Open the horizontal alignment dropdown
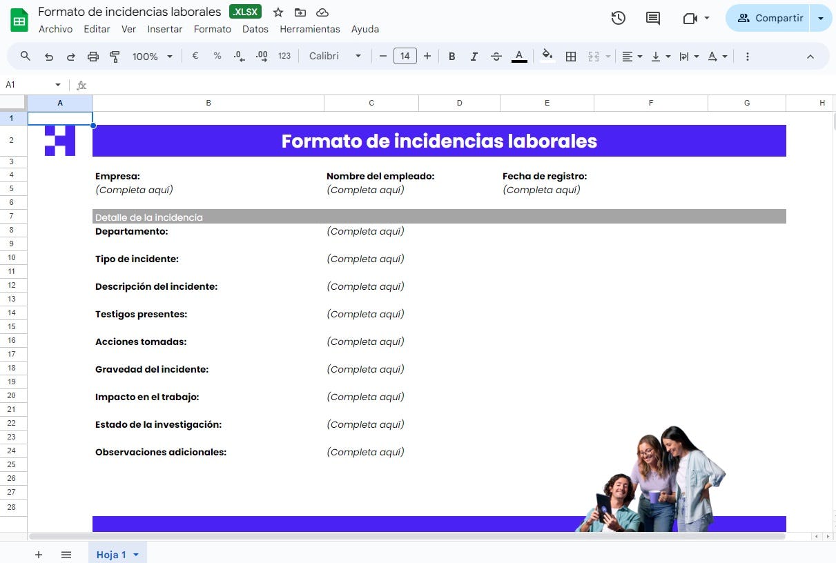836x563 pixels. pyautogui.click(x=631, y=56)
